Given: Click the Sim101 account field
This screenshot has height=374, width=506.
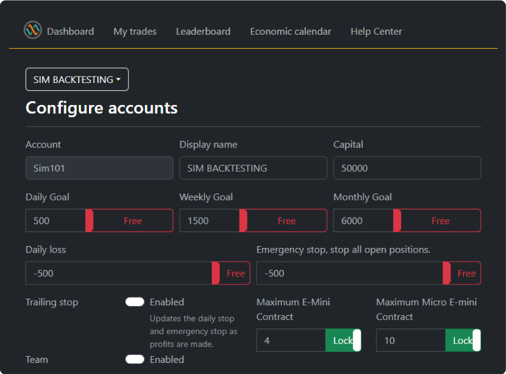Looking at the screenshot, I should [99, 168].
